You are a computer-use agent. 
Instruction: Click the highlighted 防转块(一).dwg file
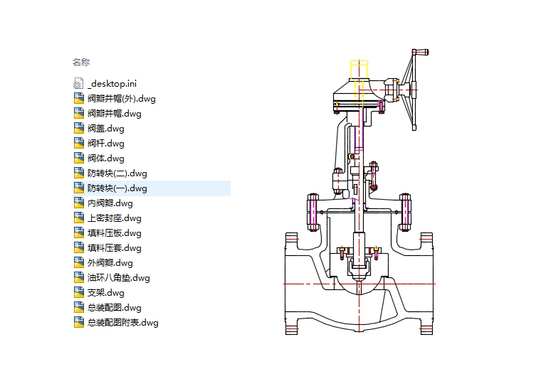pos(117,188)
